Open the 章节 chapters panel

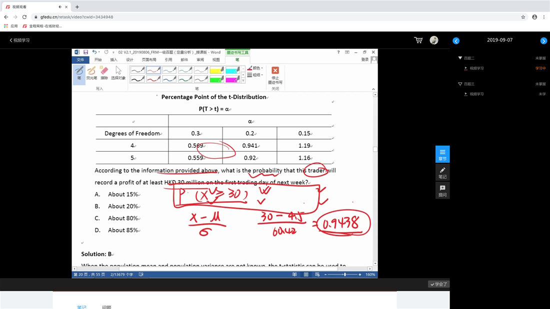coord(442,154)
